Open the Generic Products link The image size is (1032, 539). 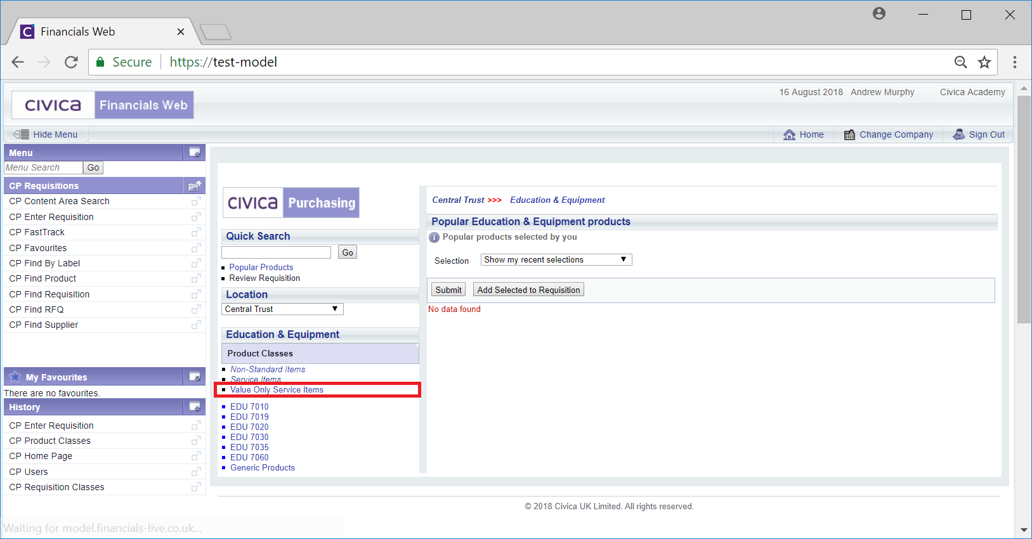(x=263, y=467)
